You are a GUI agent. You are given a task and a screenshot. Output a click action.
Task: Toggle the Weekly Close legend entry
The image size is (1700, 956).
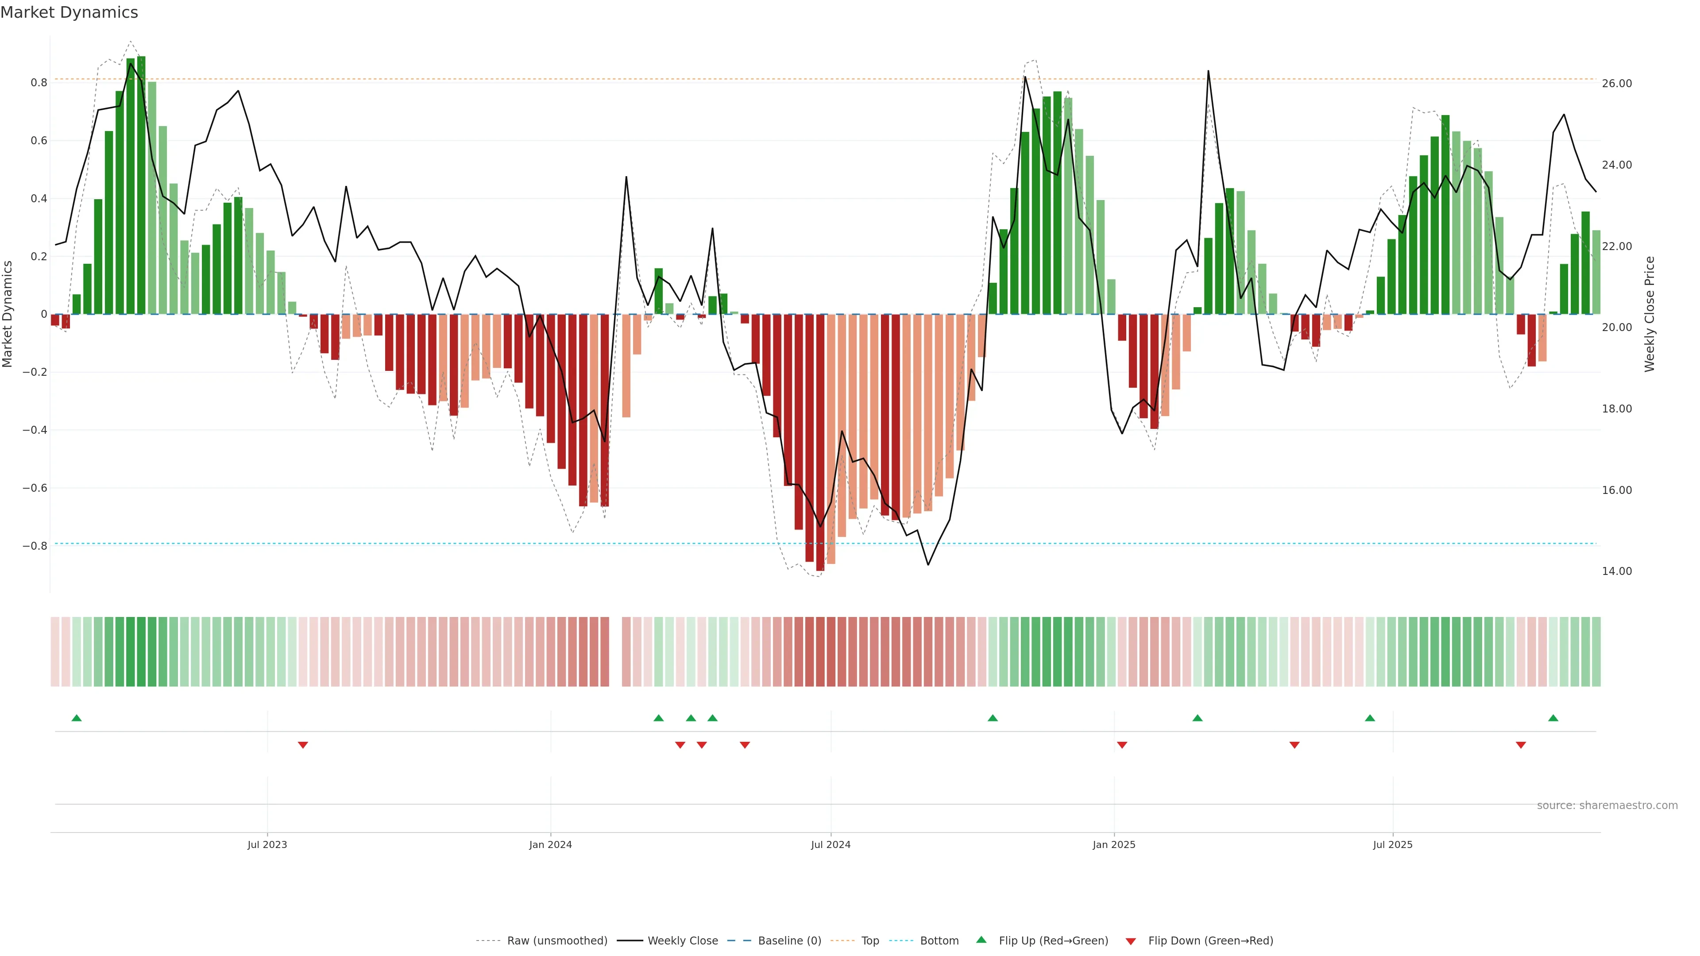pyautogui.click(x=682, y=940)
